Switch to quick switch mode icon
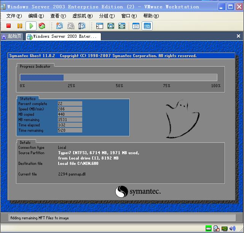 click(x=122, y=26)
